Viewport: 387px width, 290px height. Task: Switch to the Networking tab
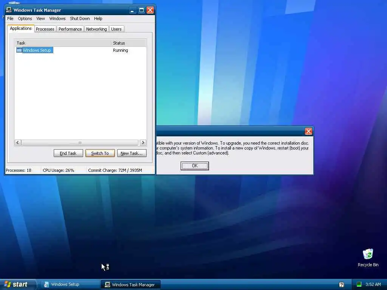[x=96, y=29]
